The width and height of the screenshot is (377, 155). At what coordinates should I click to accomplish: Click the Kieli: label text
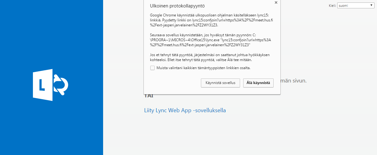(x=332, y=6)
